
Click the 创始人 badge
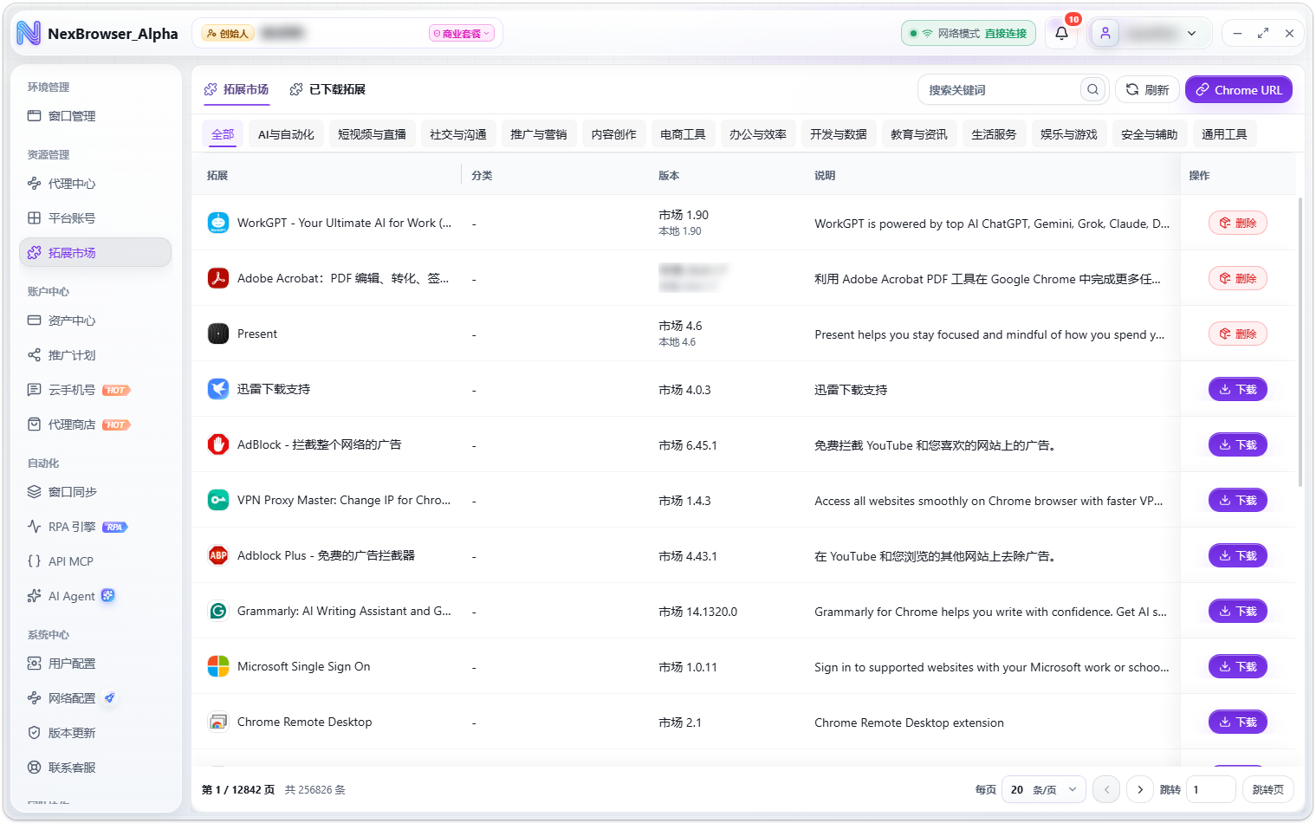tap(228, 34)
